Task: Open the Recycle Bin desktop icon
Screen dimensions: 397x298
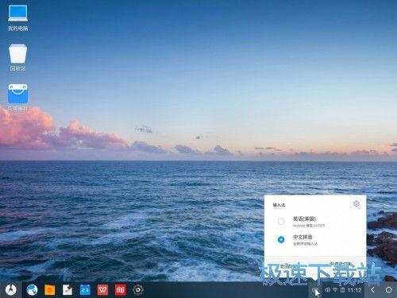Action: click(x=17, y=57)
